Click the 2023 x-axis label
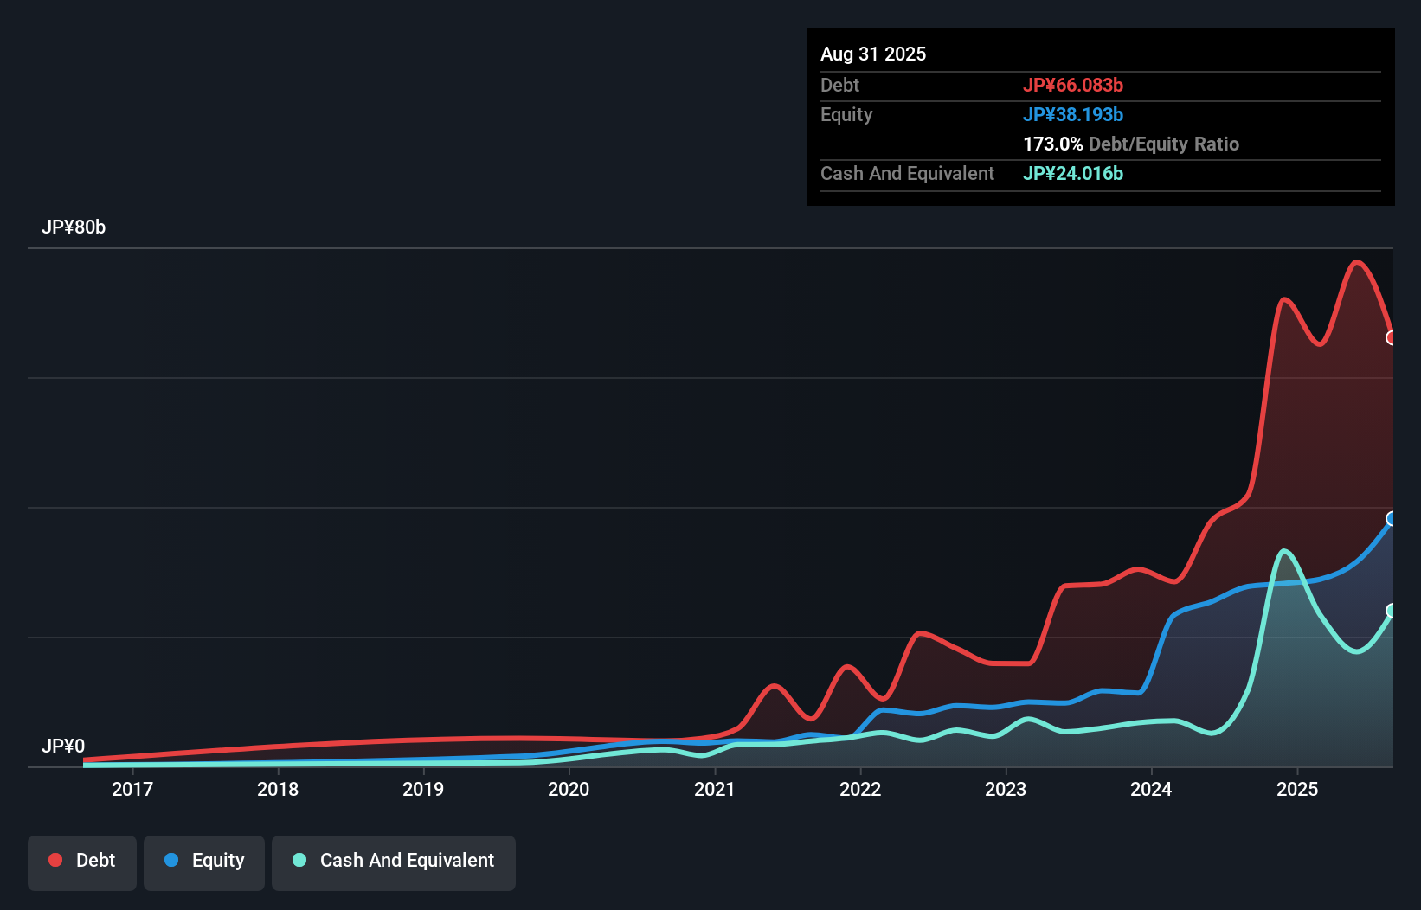Image resolution: width=1421 pixels, height=910 pixels. tap(1006, 789)
